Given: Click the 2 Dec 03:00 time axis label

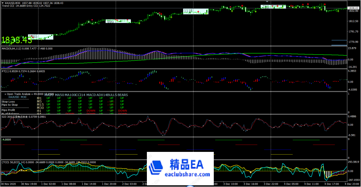Looking at the screenshot, I should tap(129, 184).
